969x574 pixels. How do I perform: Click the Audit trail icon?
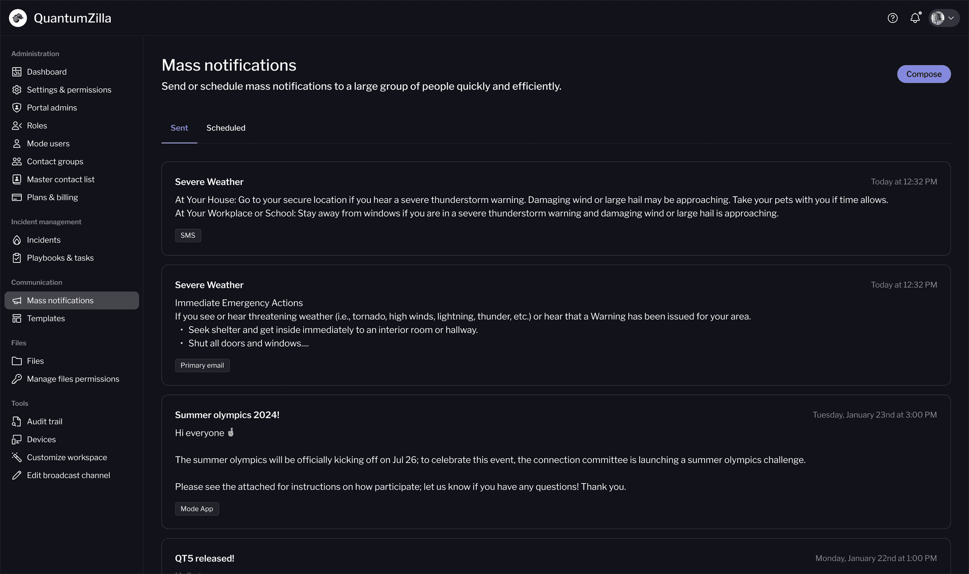click(x=17, y=422)
